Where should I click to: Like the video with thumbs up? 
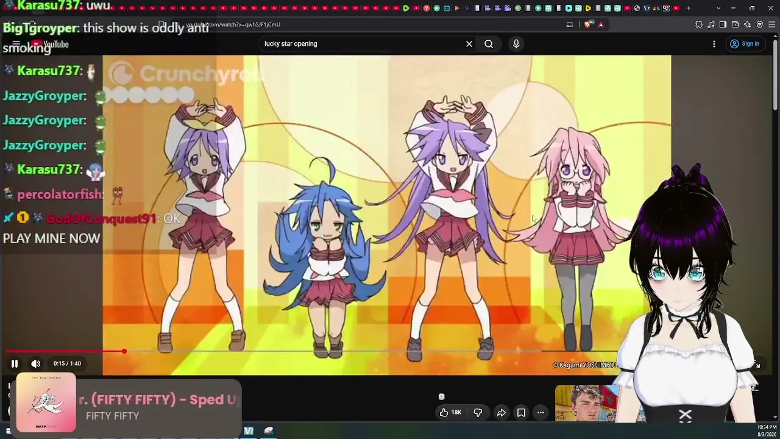(x=444, y=413)
